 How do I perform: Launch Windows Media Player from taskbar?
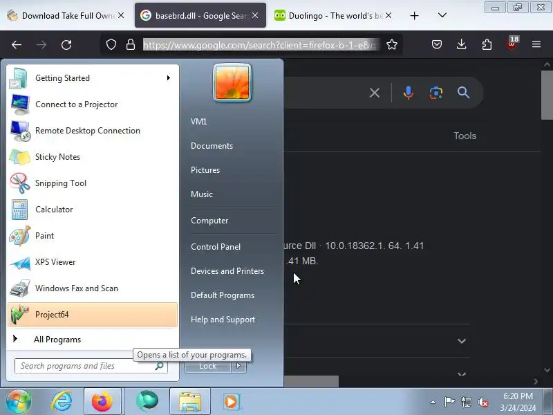click(232, 402)
